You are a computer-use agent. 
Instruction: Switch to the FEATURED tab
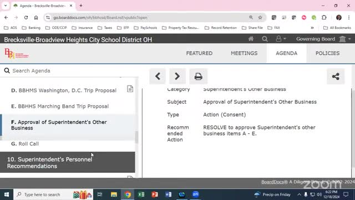point(199,53)
